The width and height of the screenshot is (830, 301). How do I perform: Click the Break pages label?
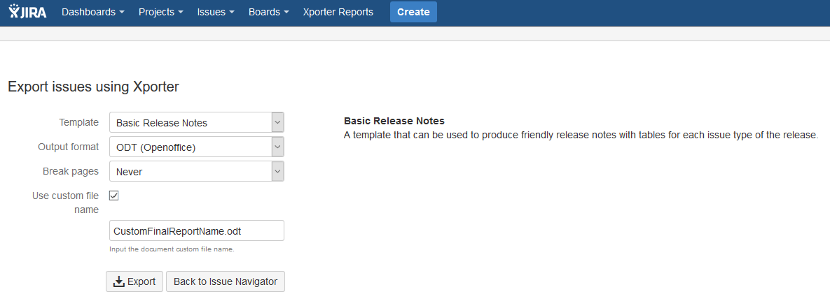(71, 171)
